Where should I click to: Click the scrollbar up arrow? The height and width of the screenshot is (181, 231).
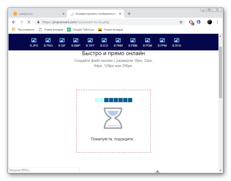tap(220, 36)
